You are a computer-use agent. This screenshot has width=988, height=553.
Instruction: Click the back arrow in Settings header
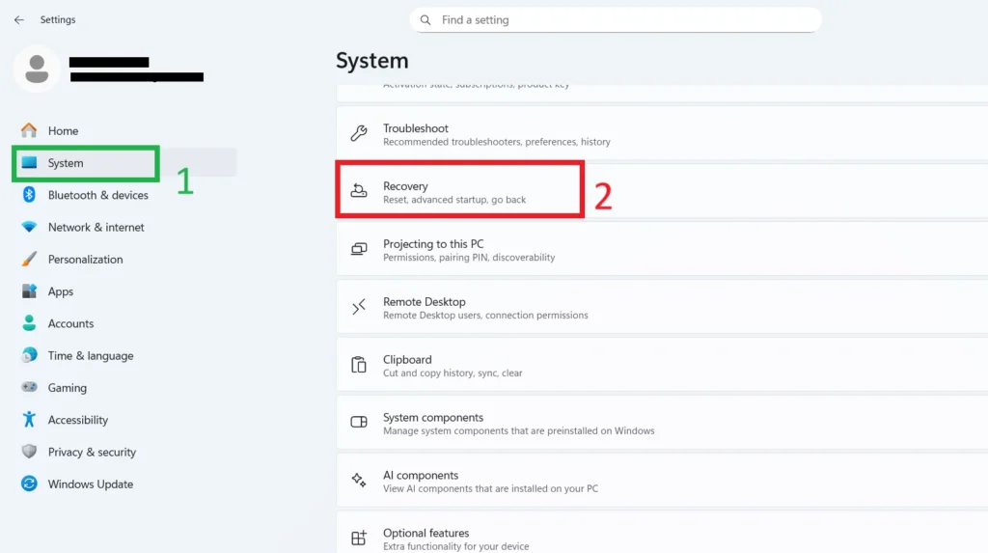pos(19,20)
